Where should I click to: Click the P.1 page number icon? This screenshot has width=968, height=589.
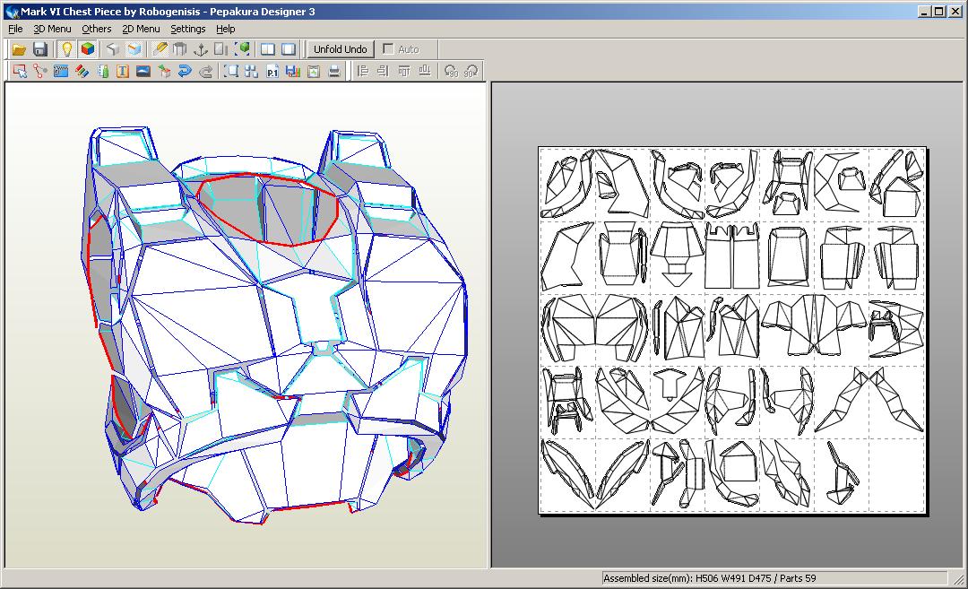pyautogui.click(x=270, y=72)
